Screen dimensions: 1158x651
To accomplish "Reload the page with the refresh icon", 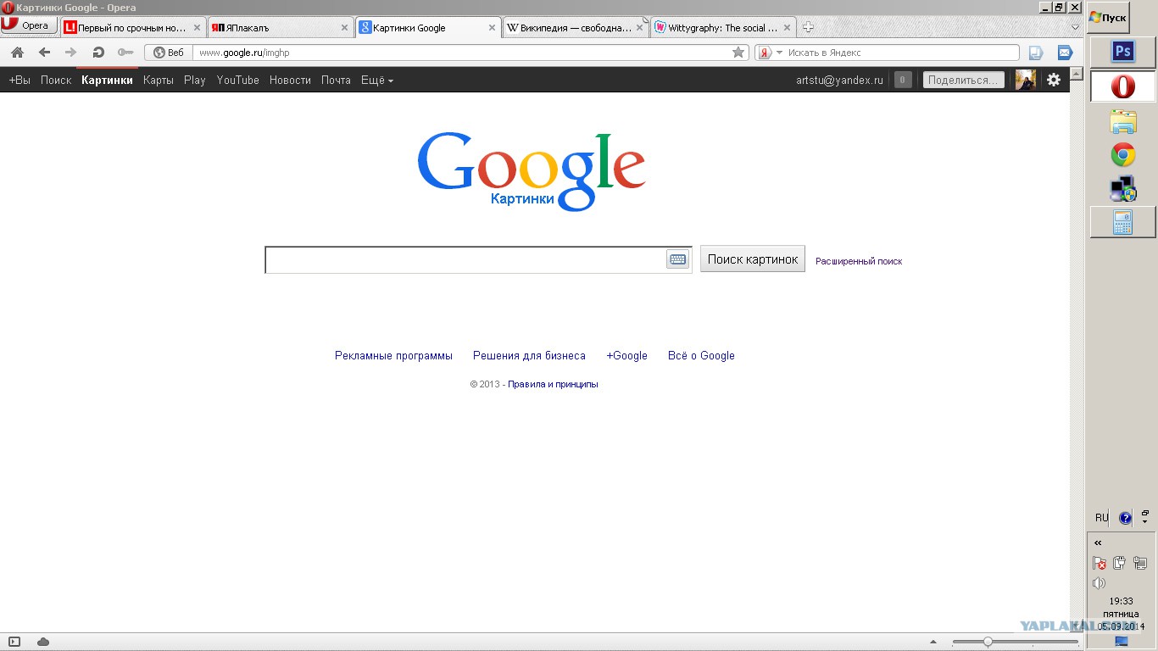I will [98, 53].
